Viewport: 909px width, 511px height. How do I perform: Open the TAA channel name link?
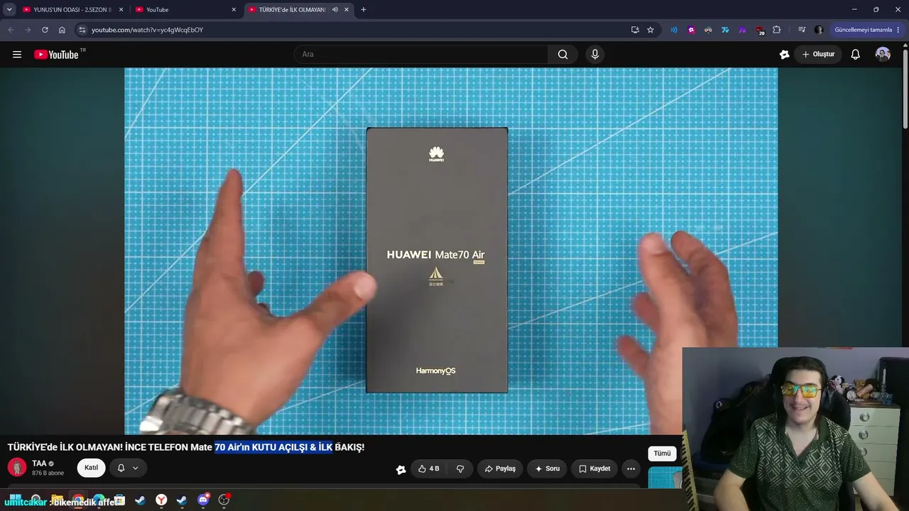39,463
